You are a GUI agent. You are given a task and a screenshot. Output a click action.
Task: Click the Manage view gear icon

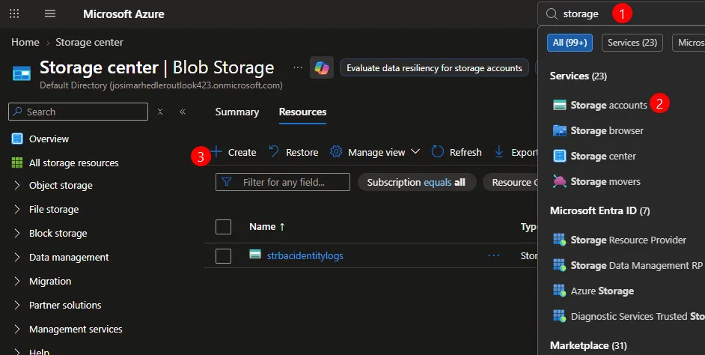click(336, 151)
